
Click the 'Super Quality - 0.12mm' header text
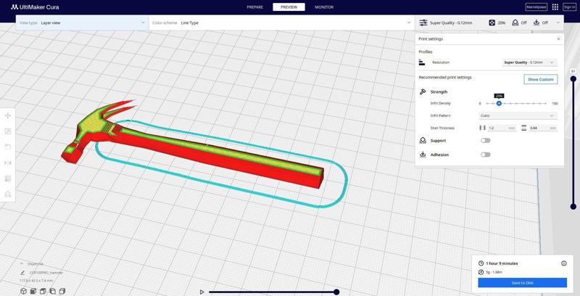(451, 23)
